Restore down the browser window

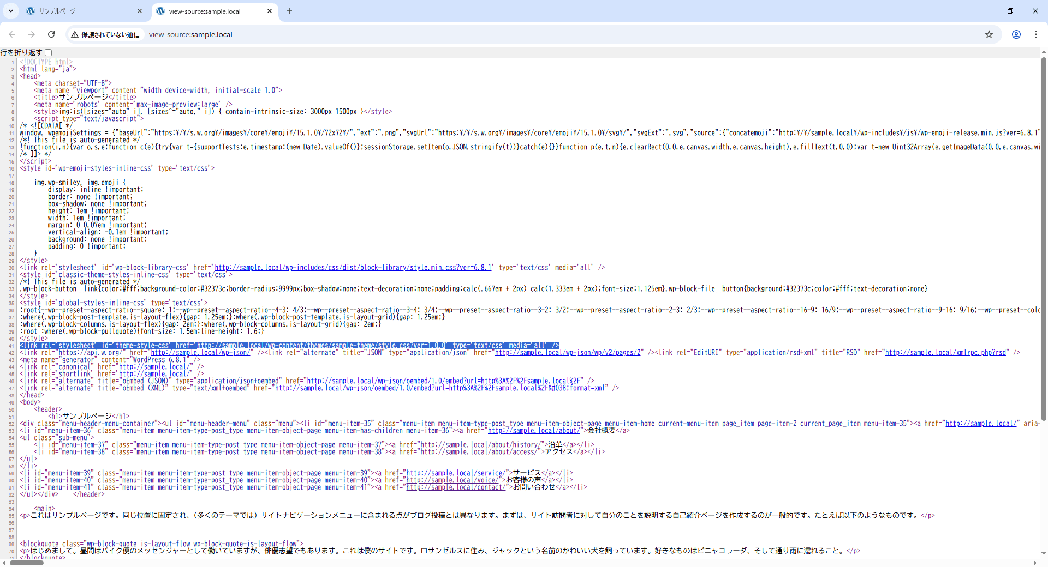[x=1010, y=11]
